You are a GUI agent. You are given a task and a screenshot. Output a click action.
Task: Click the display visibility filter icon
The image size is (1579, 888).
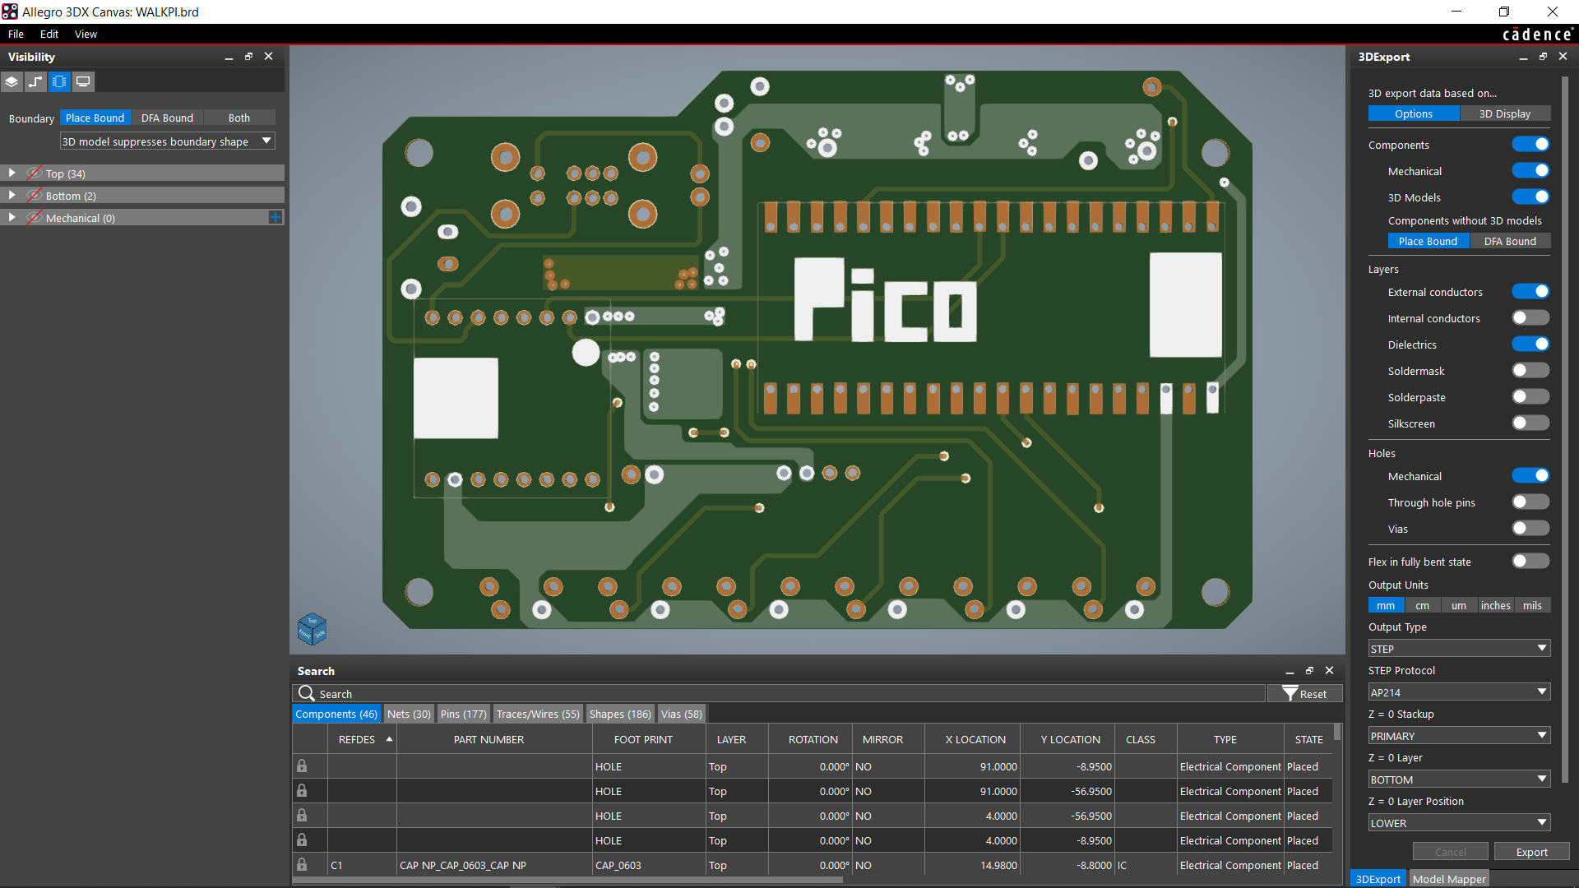click(83, 81)
